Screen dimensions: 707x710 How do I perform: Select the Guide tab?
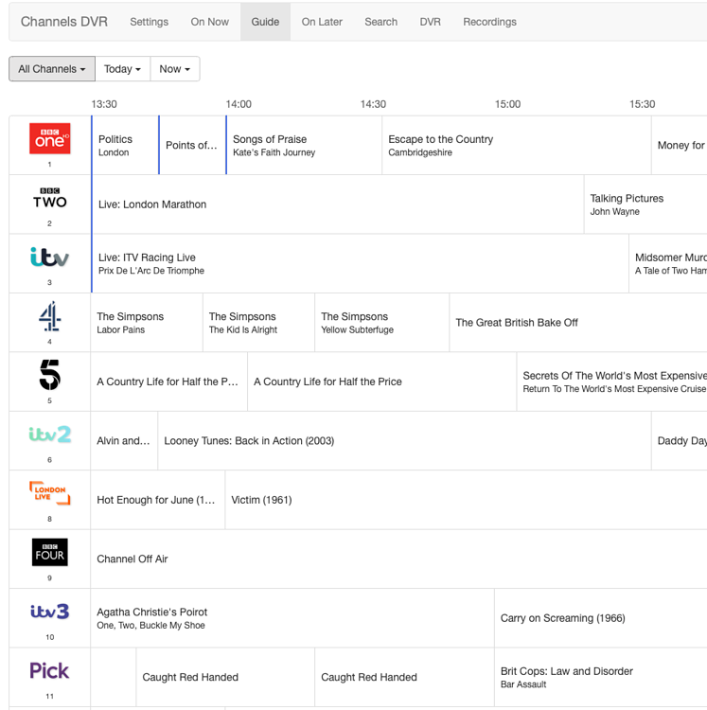point(265,22)
